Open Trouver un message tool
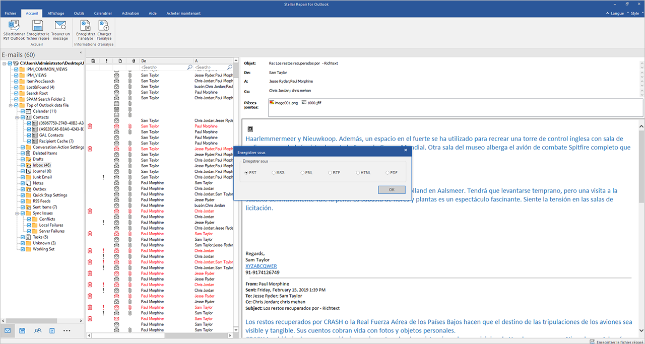The width and height of the screenshot is (645, 344). point(60,30)
